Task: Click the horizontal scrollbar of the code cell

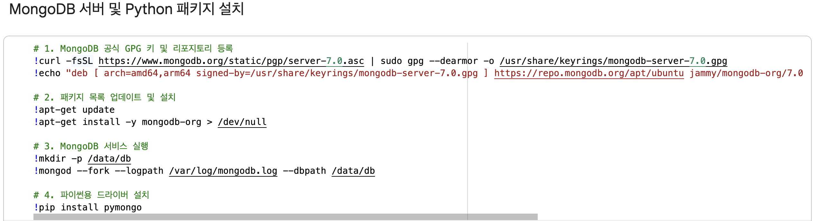Action: [285, 217]
